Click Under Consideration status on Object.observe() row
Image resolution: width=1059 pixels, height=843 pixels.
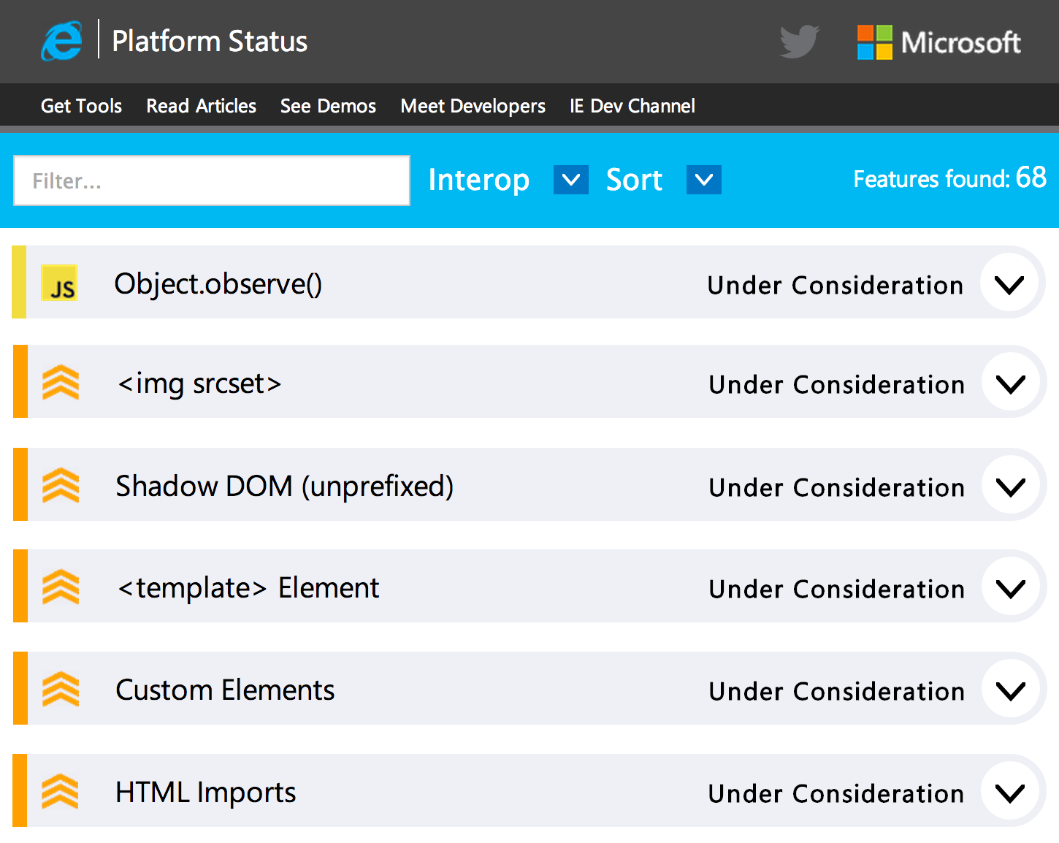click(x=836, y=285)
